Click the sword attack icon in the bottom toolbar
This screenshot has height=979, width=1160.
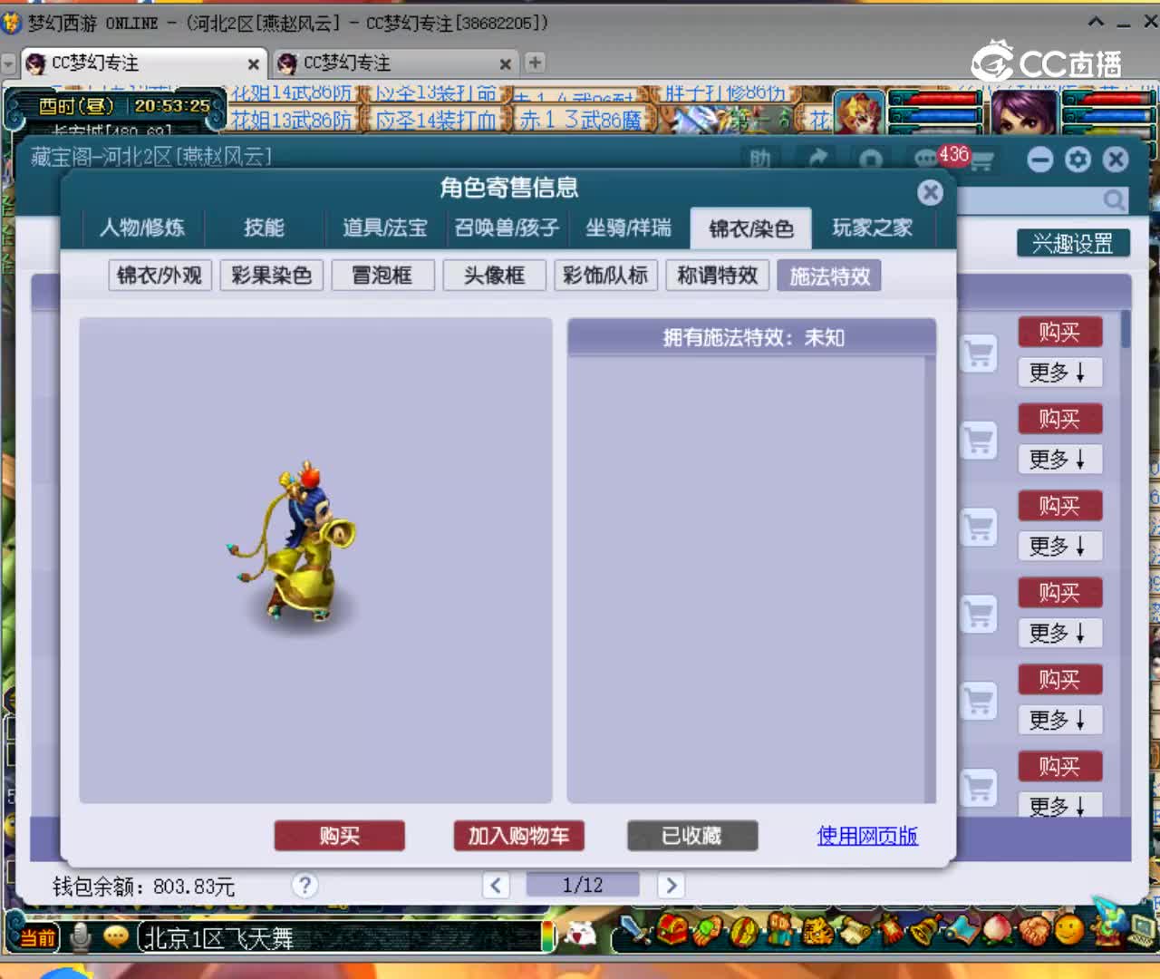[x=635, y=931]
